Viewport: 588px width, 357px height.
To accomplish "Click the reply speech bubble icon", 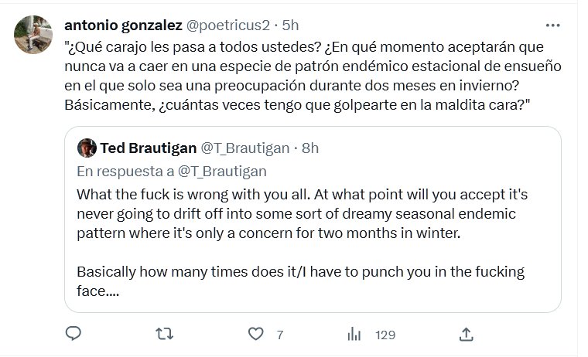I will (x=73, y=334).
